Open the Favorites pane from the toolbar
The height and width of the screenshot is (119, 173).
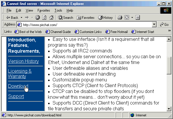pos(86,17)
